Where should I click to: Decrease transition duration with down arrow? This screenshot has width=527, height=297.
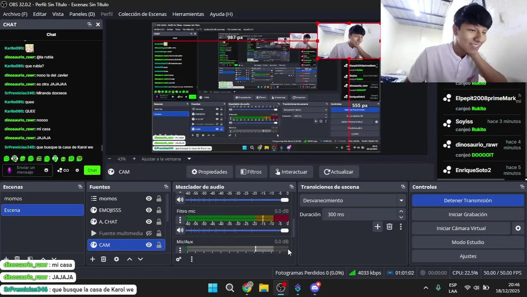coord(401,217)
